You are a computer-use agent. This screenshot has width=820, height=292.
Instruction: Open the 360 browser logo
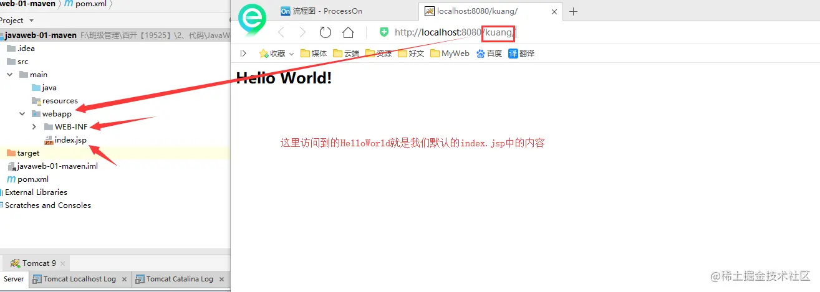coord(253,19)
